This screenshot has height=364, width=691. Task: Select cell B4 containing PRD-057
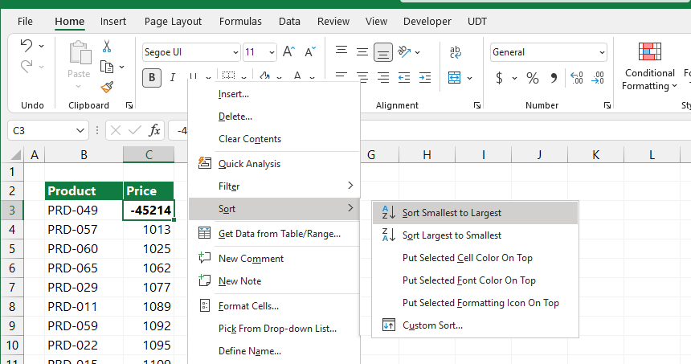coord(84,230)
